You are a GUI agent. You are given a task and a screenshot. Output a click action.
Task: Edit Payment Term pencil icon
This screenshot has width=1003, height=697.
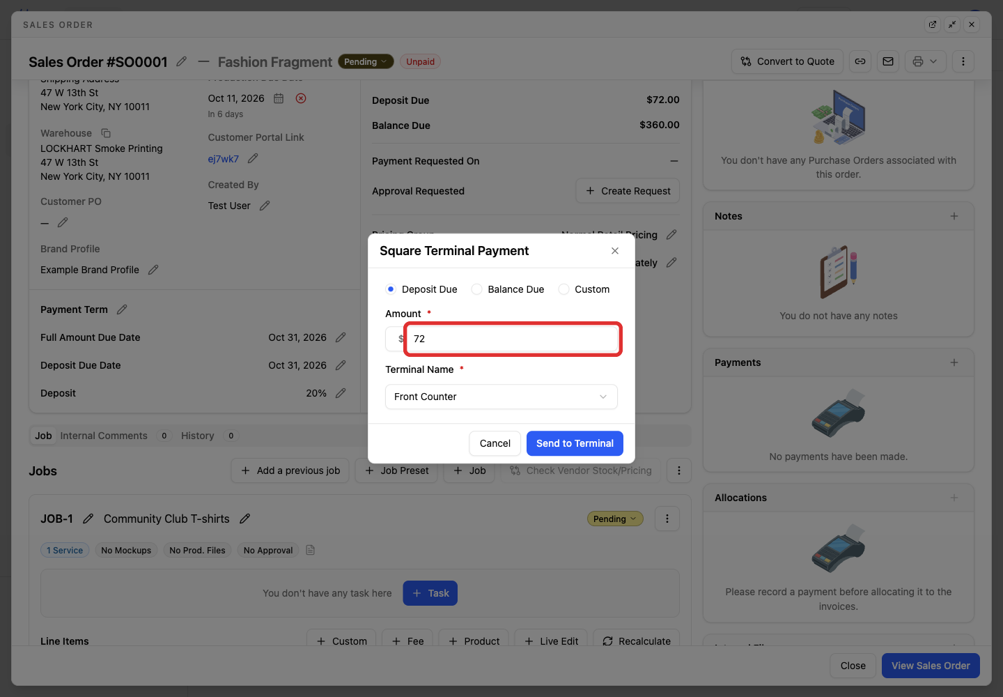(122, 309)
